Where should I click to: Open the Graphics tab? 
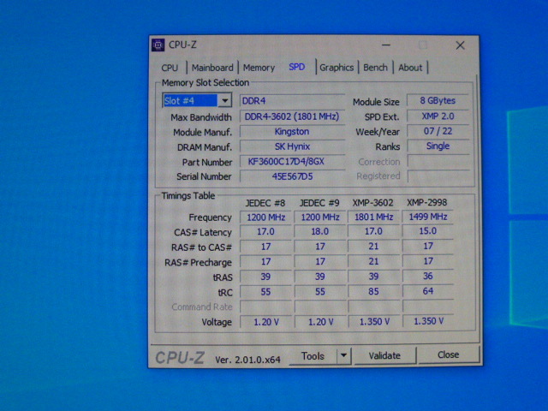[x=337, y=68]
